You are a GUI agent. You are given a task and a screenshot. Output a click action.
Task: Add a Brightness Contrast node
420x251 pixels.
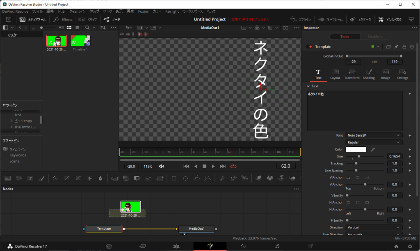(89, 178)
